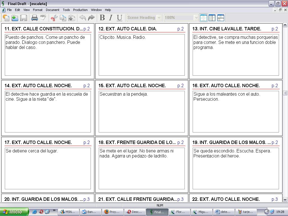Undo the last action

(x=83, y=18)
